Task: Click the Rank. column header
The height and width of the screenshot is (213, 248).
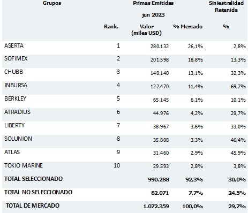Action: (x=111, y=27)
